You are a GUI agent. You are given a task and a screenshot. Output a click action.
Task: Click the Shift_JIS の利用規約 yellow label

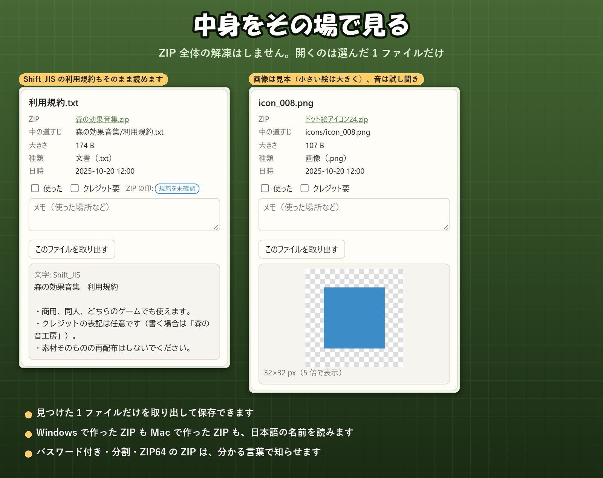93,79
